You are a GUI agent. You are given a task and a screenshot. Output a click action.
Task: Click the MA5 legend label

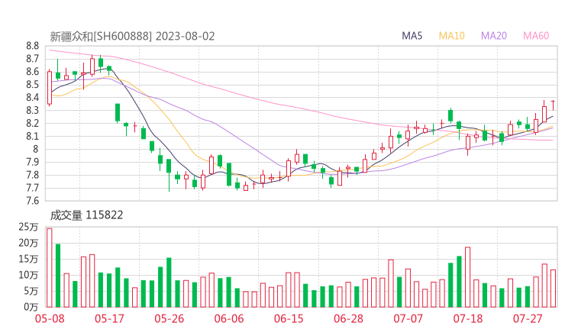(x=412, y=36)
